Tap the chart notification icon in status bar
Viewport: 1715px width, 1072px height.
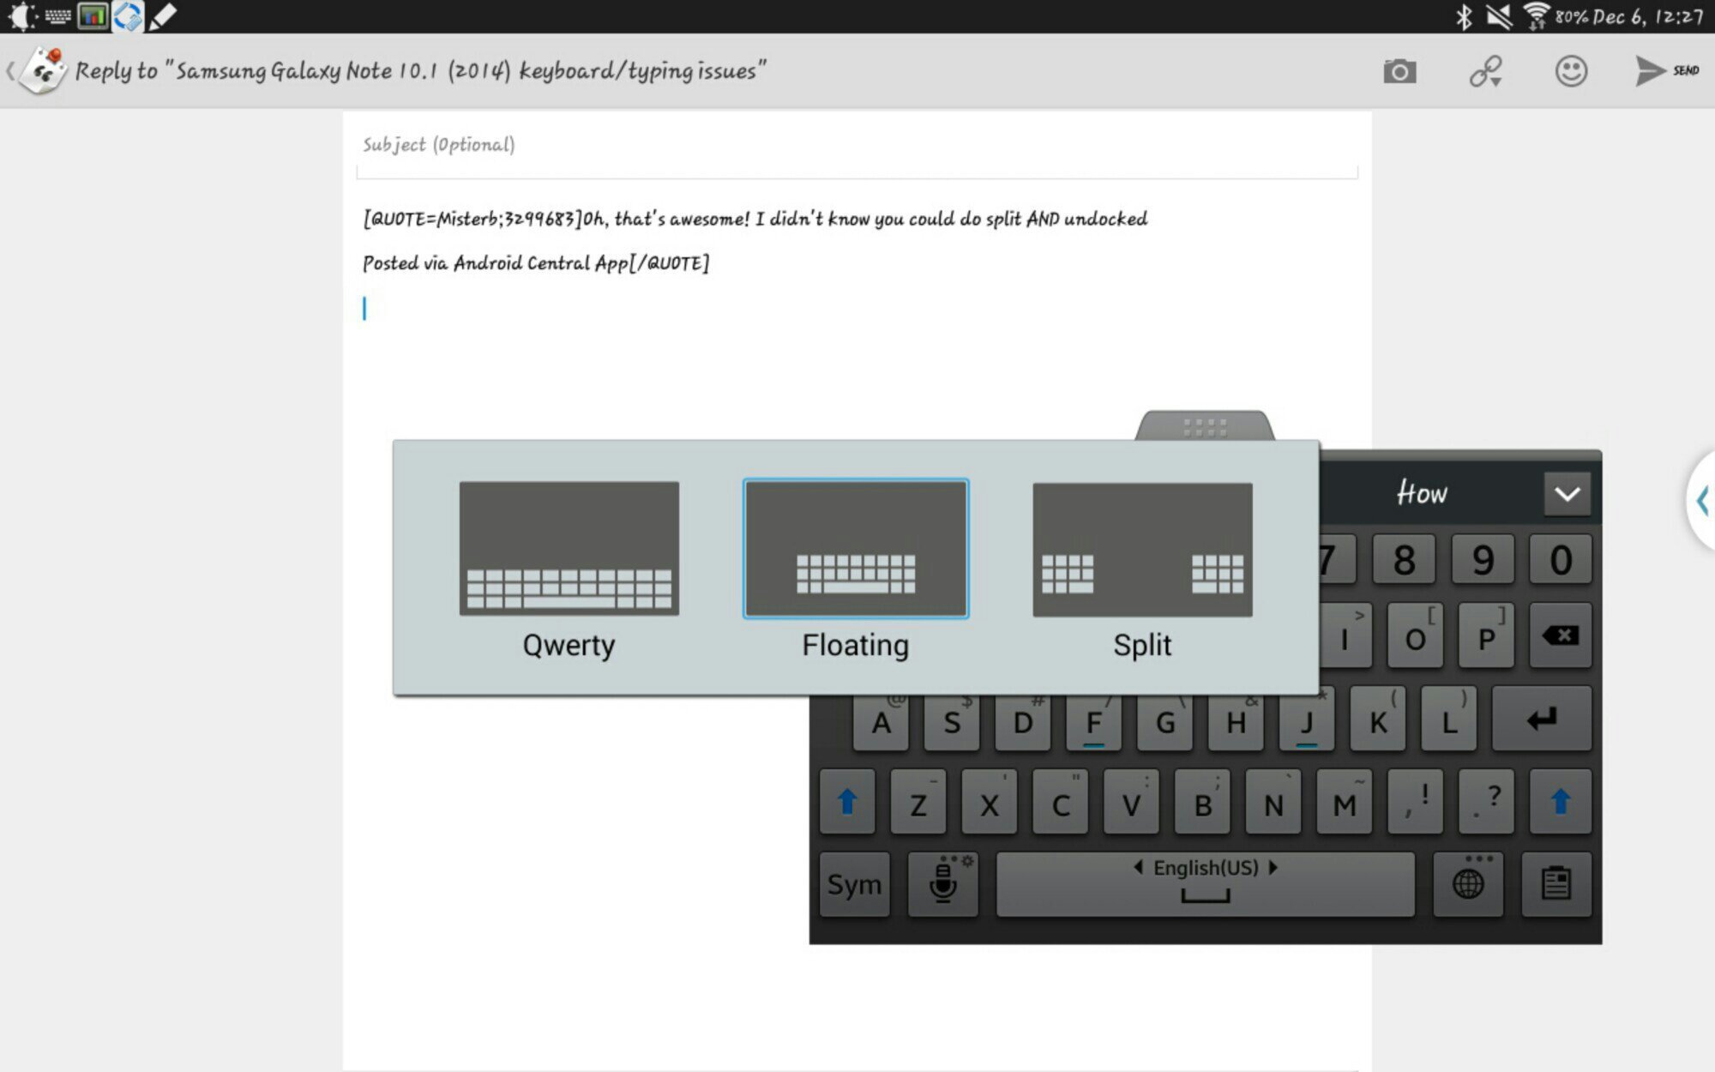pyautogui.click(x=93, y=16)
